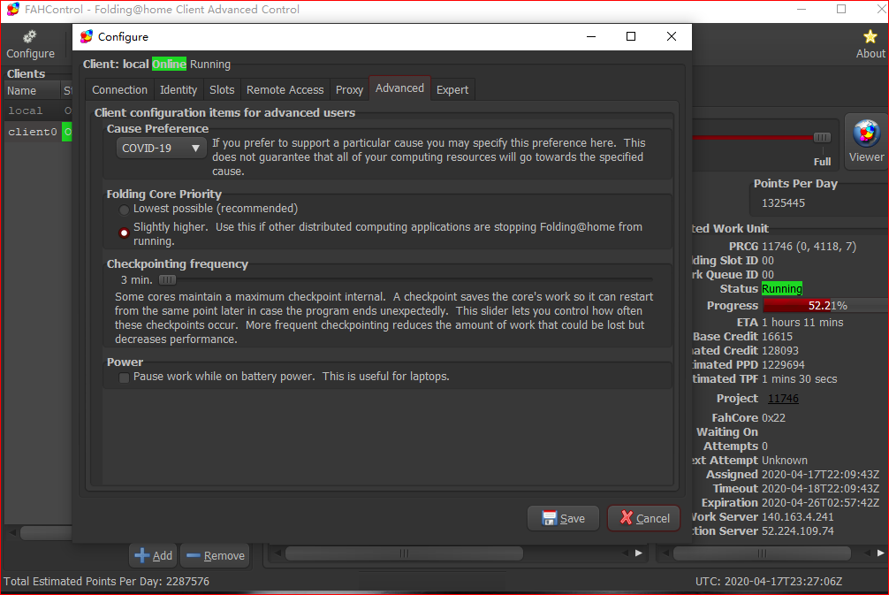Screen dimensions: 889x595
Task: Click the green Running status value
Action: click(782, 289)
